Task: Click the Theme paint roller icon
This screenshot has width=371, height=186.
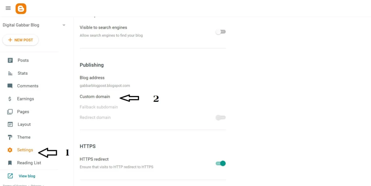Action: point(10,137)
